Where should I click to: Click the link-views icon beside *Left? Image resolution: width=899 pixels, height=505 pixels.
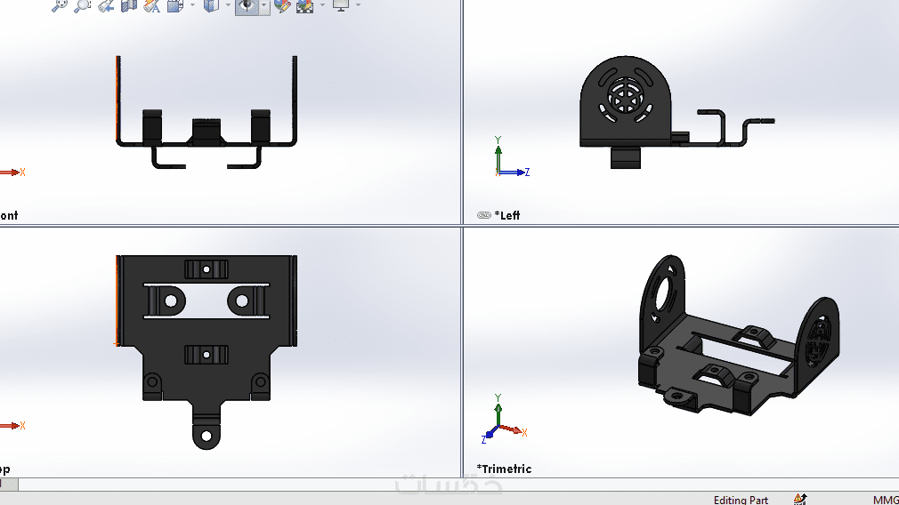point(484,215)
